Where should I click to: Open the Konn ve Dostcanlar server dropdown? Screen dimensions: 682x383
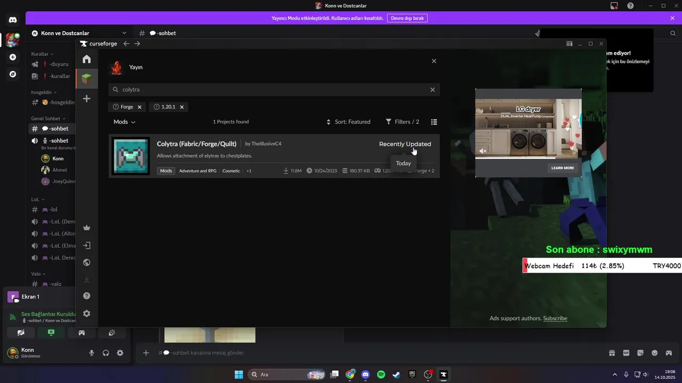79,33
